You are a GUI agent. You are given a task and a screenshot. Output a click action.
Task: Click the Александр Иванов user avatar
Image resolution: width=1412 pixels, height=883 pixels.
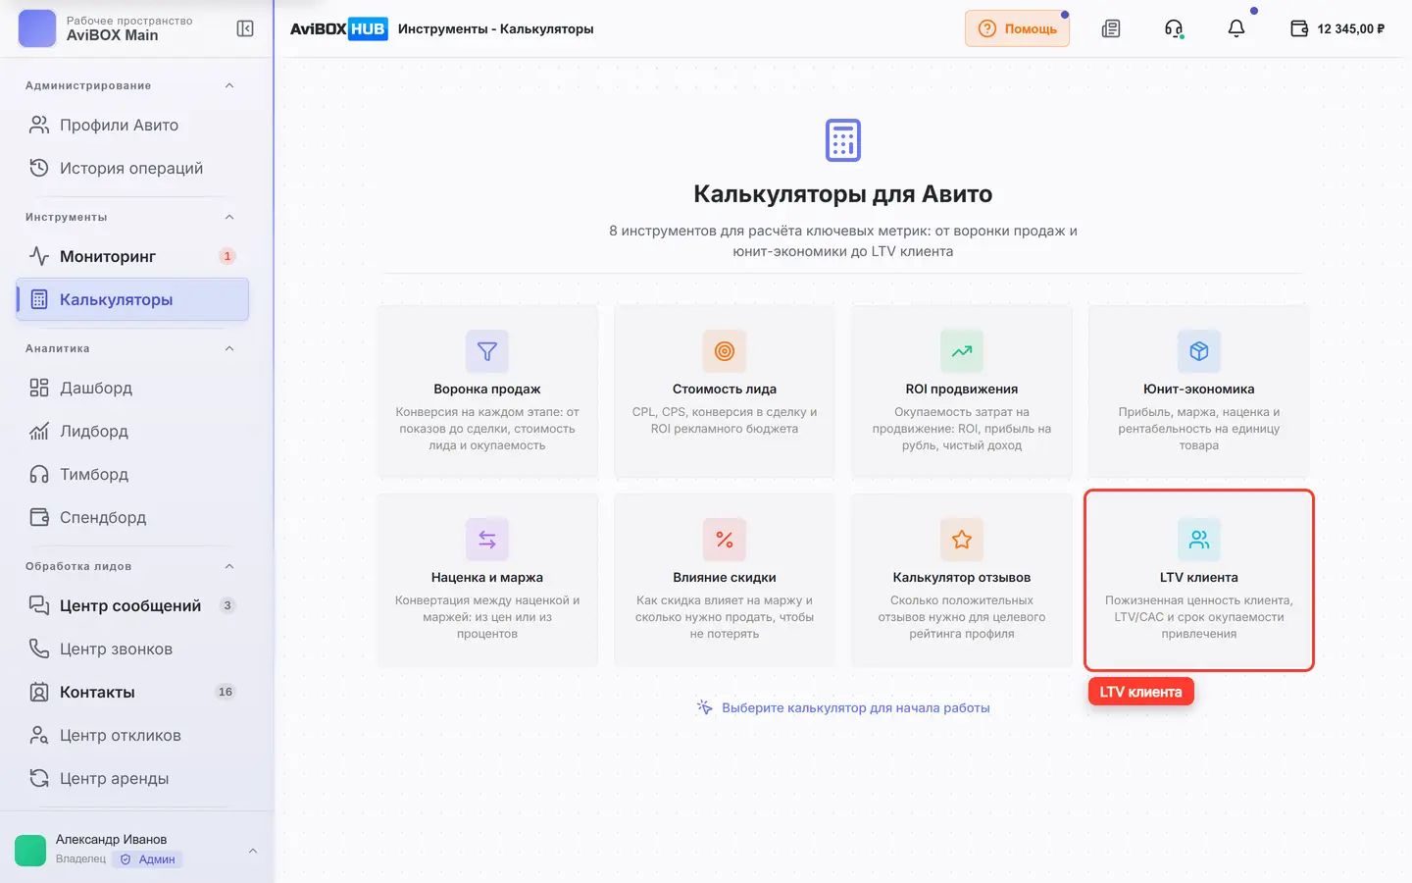30,851
